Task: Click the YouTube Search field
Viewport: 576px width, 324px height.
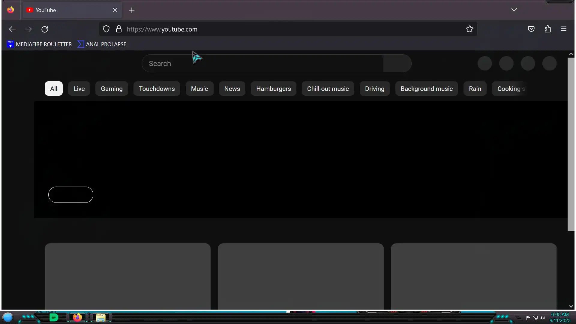Action: pyautogui.click(x=262, y=64)
